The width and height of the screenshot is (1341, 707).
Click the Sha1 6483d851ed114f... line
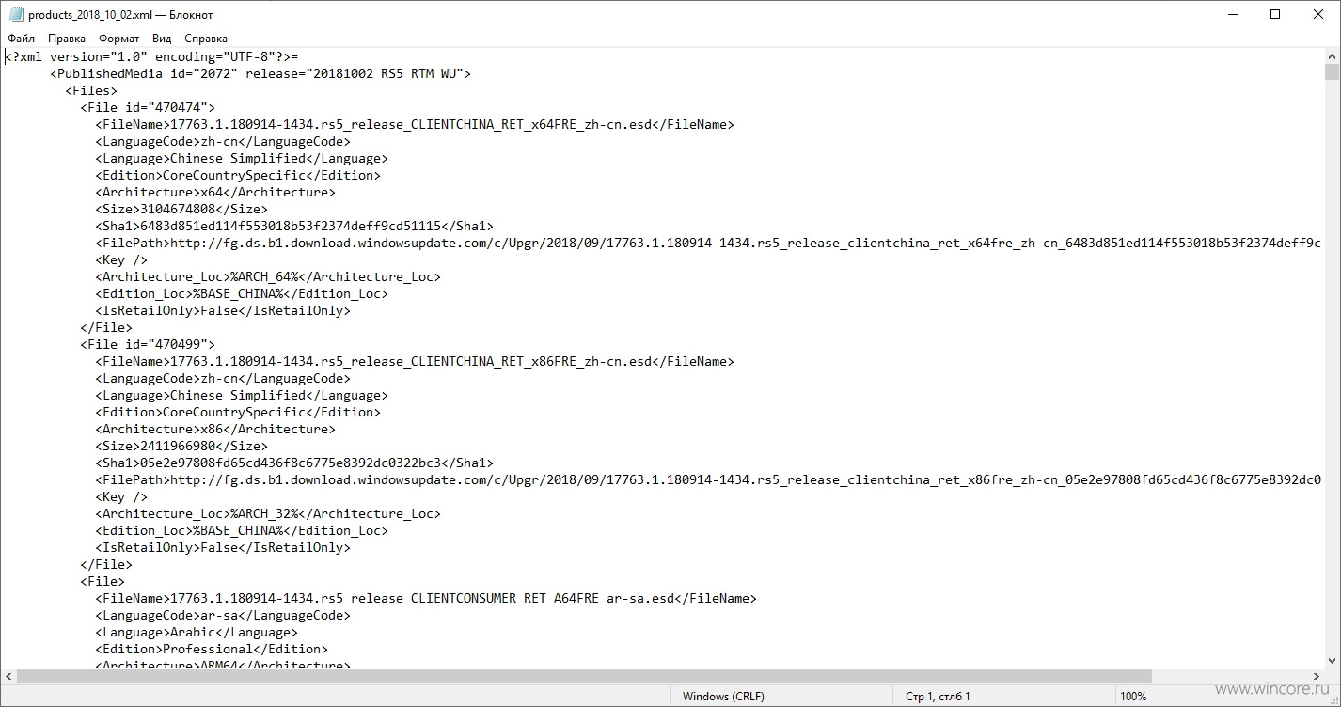[294, 226]
